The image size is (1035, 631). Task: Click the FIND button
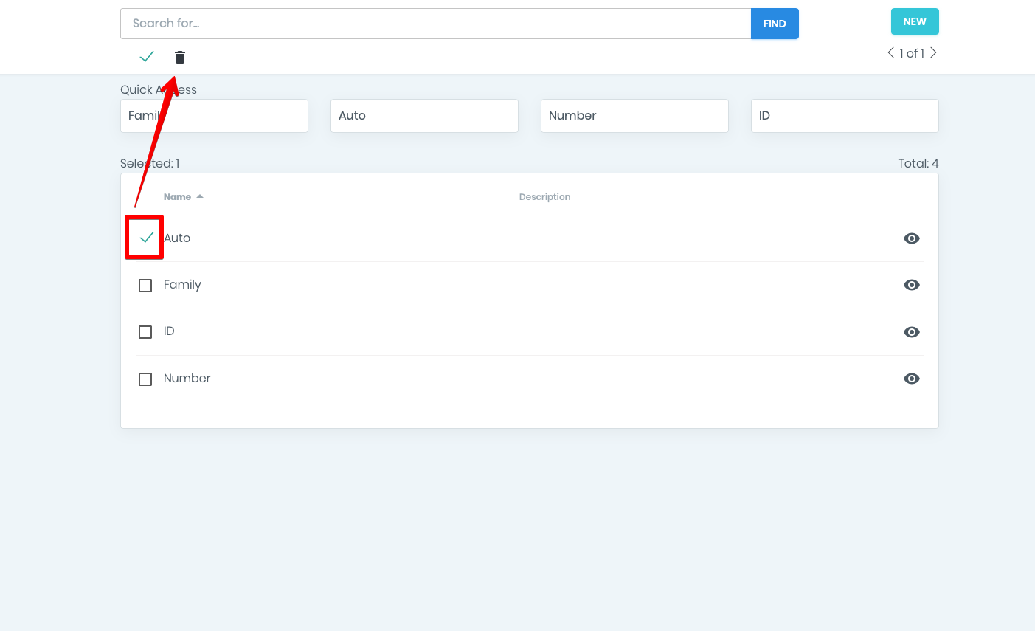[775, 24]
